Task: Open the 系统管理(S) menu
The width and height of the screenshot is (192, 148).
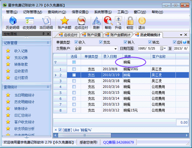Action: (103, 12)
